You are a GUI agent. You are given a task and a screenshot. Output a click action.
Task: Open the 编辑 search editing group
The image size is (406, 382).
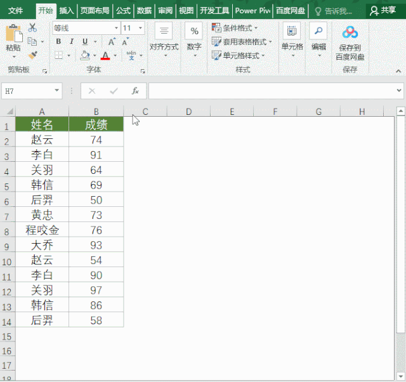click(318, 40)
